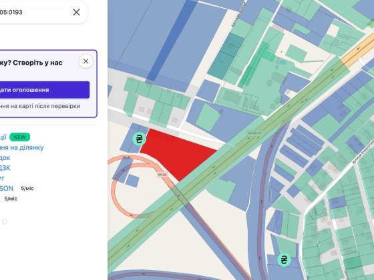374x280 pixels.
Task: Click the green NEW badge
Action: 20,137
